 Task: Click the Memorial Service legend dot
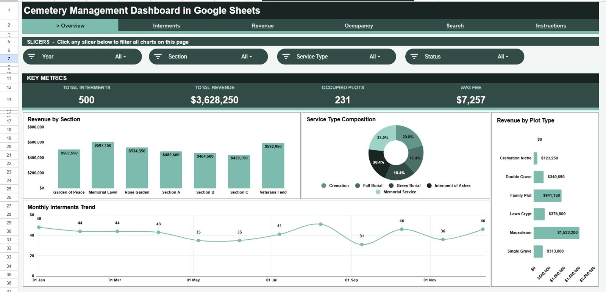378,192
